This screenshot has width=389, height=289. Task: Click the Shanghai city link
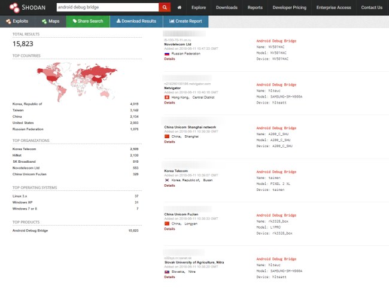click(x=192, y=136)
